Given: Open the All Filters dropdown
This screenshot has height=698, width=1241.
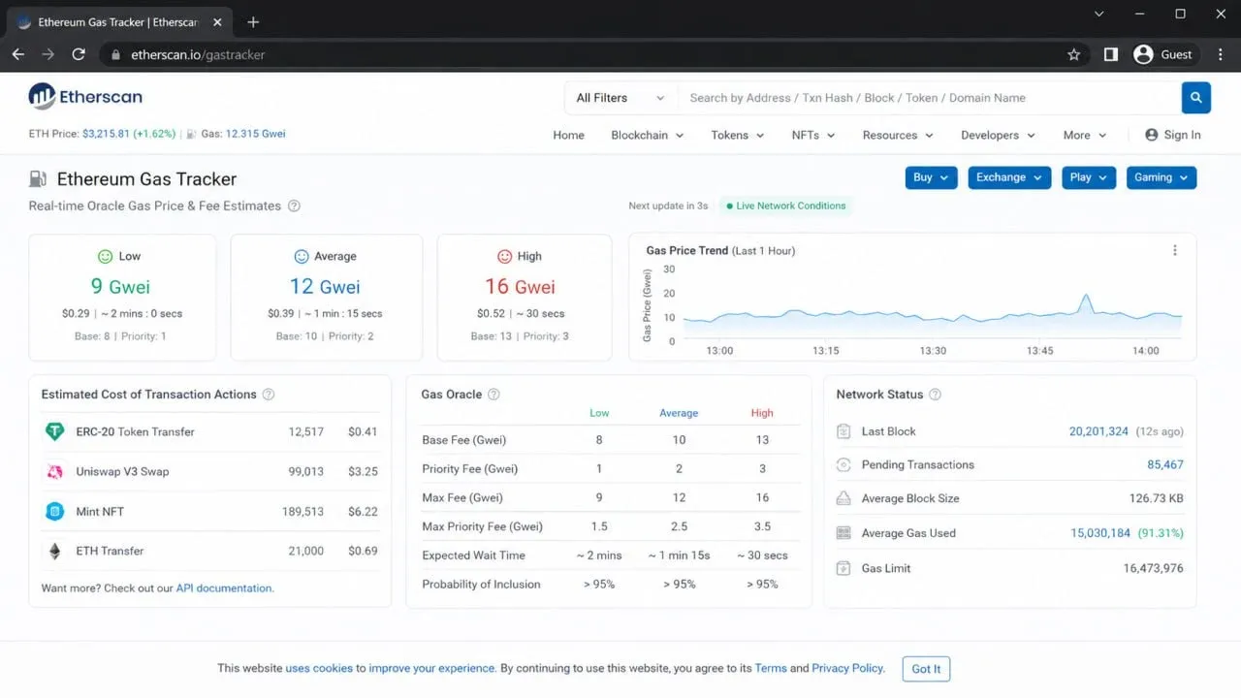Looking at the screenshot, I should tap(620, 98).
